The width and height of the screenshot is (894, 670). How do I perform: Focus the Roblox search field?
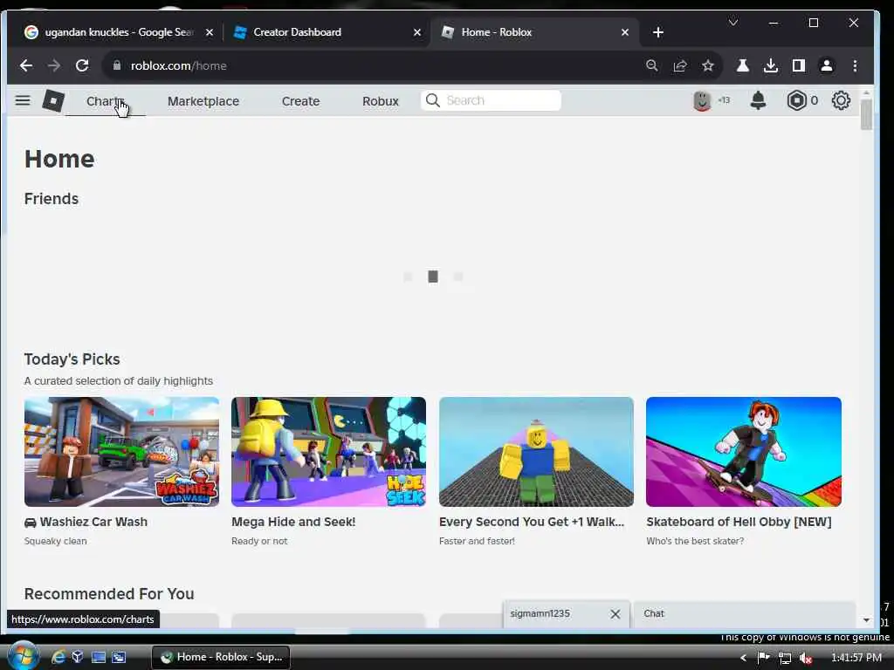[x=491, y=100]
